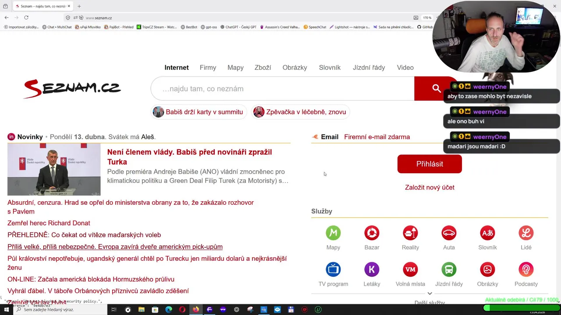Open the Příliš velké, příliš nebezpečné article
Screen dimensions: 561x315
[115, 247]
